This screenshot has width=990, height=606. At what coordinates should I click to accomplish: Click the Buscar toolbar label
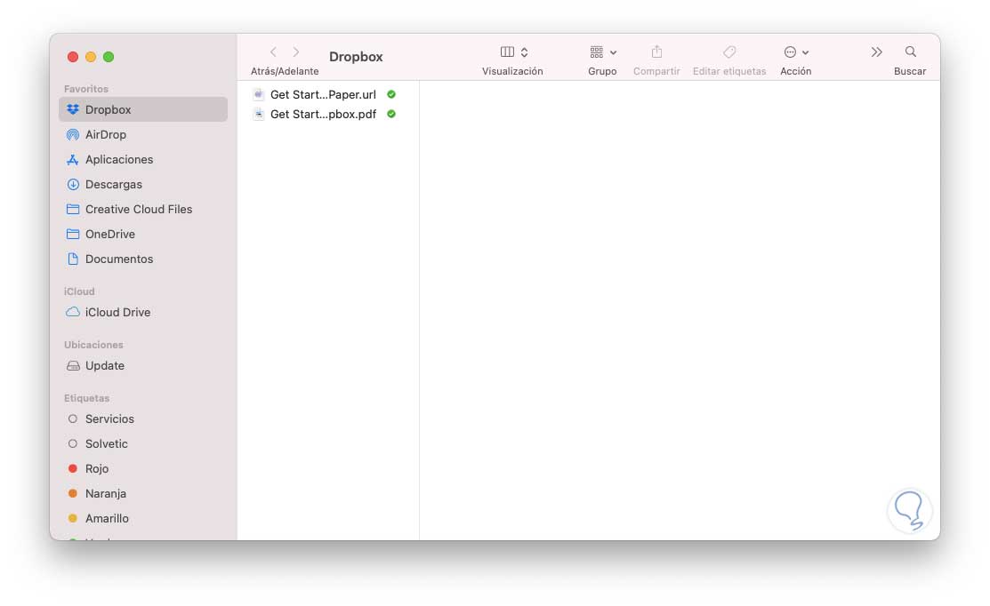[x=910, y=71]
